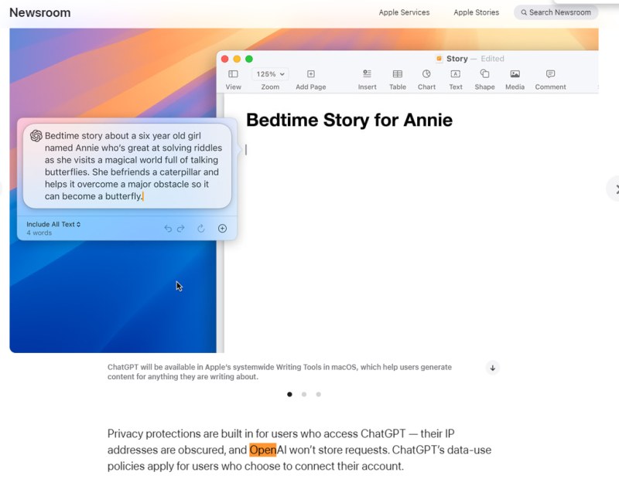This screenshot has width=619, height=479.
Task: Click the Add Page toolbar icon
Action: point(311,73)
